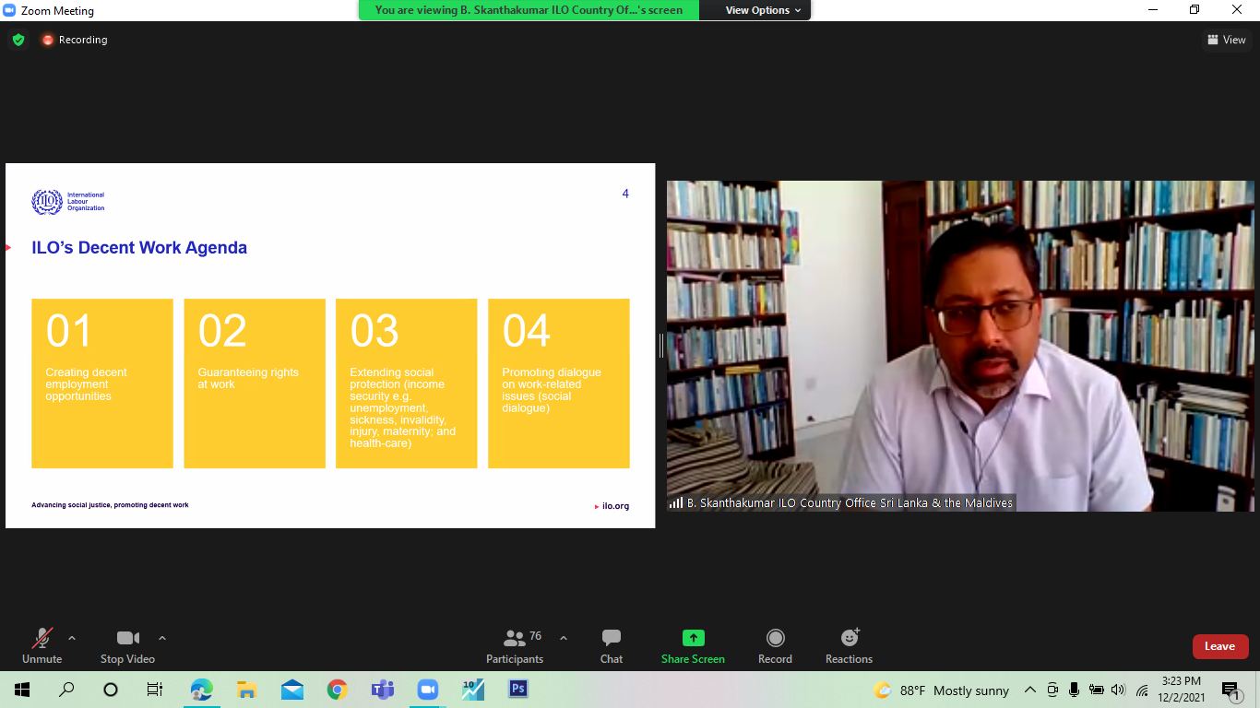Click the Unmute microphone icon
This screenshot has height=708, width=1260.
click(x=42, y=638)
